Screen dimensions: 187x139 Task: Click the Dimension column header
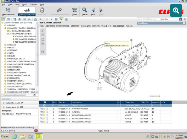click(132, 102)
